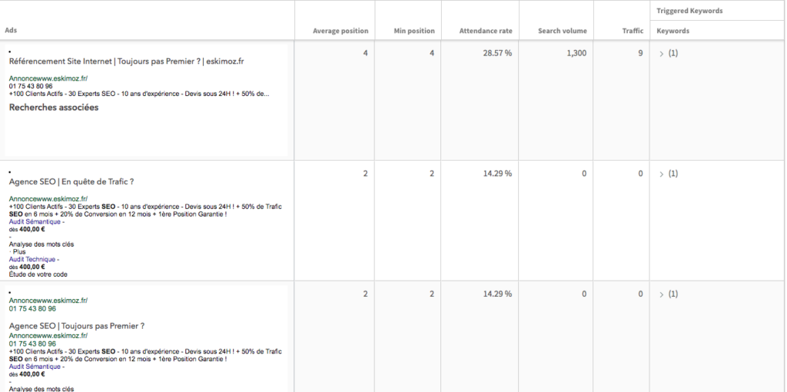Expand keywords chevron for Référencement Site Internet ad
787x392 pixels.
[662, 54]
